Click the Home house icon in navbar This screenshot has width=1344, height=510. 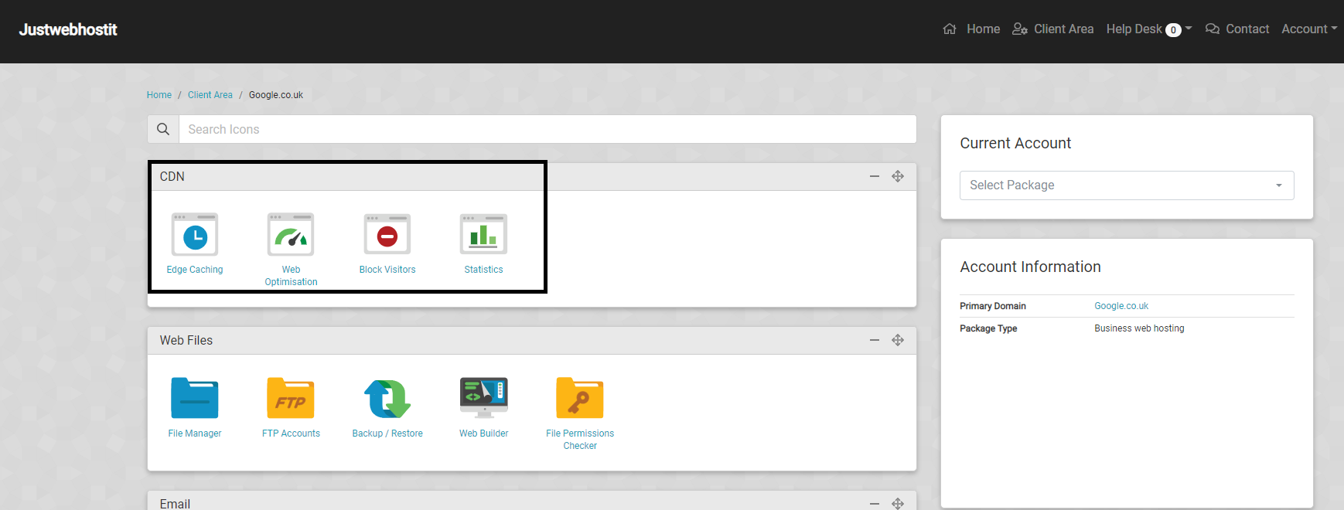pos(950,29)
